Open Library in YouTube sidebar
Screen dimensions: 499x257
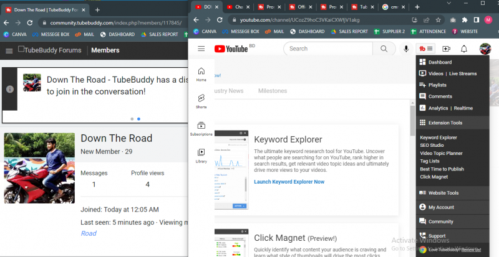pos(201,155)
